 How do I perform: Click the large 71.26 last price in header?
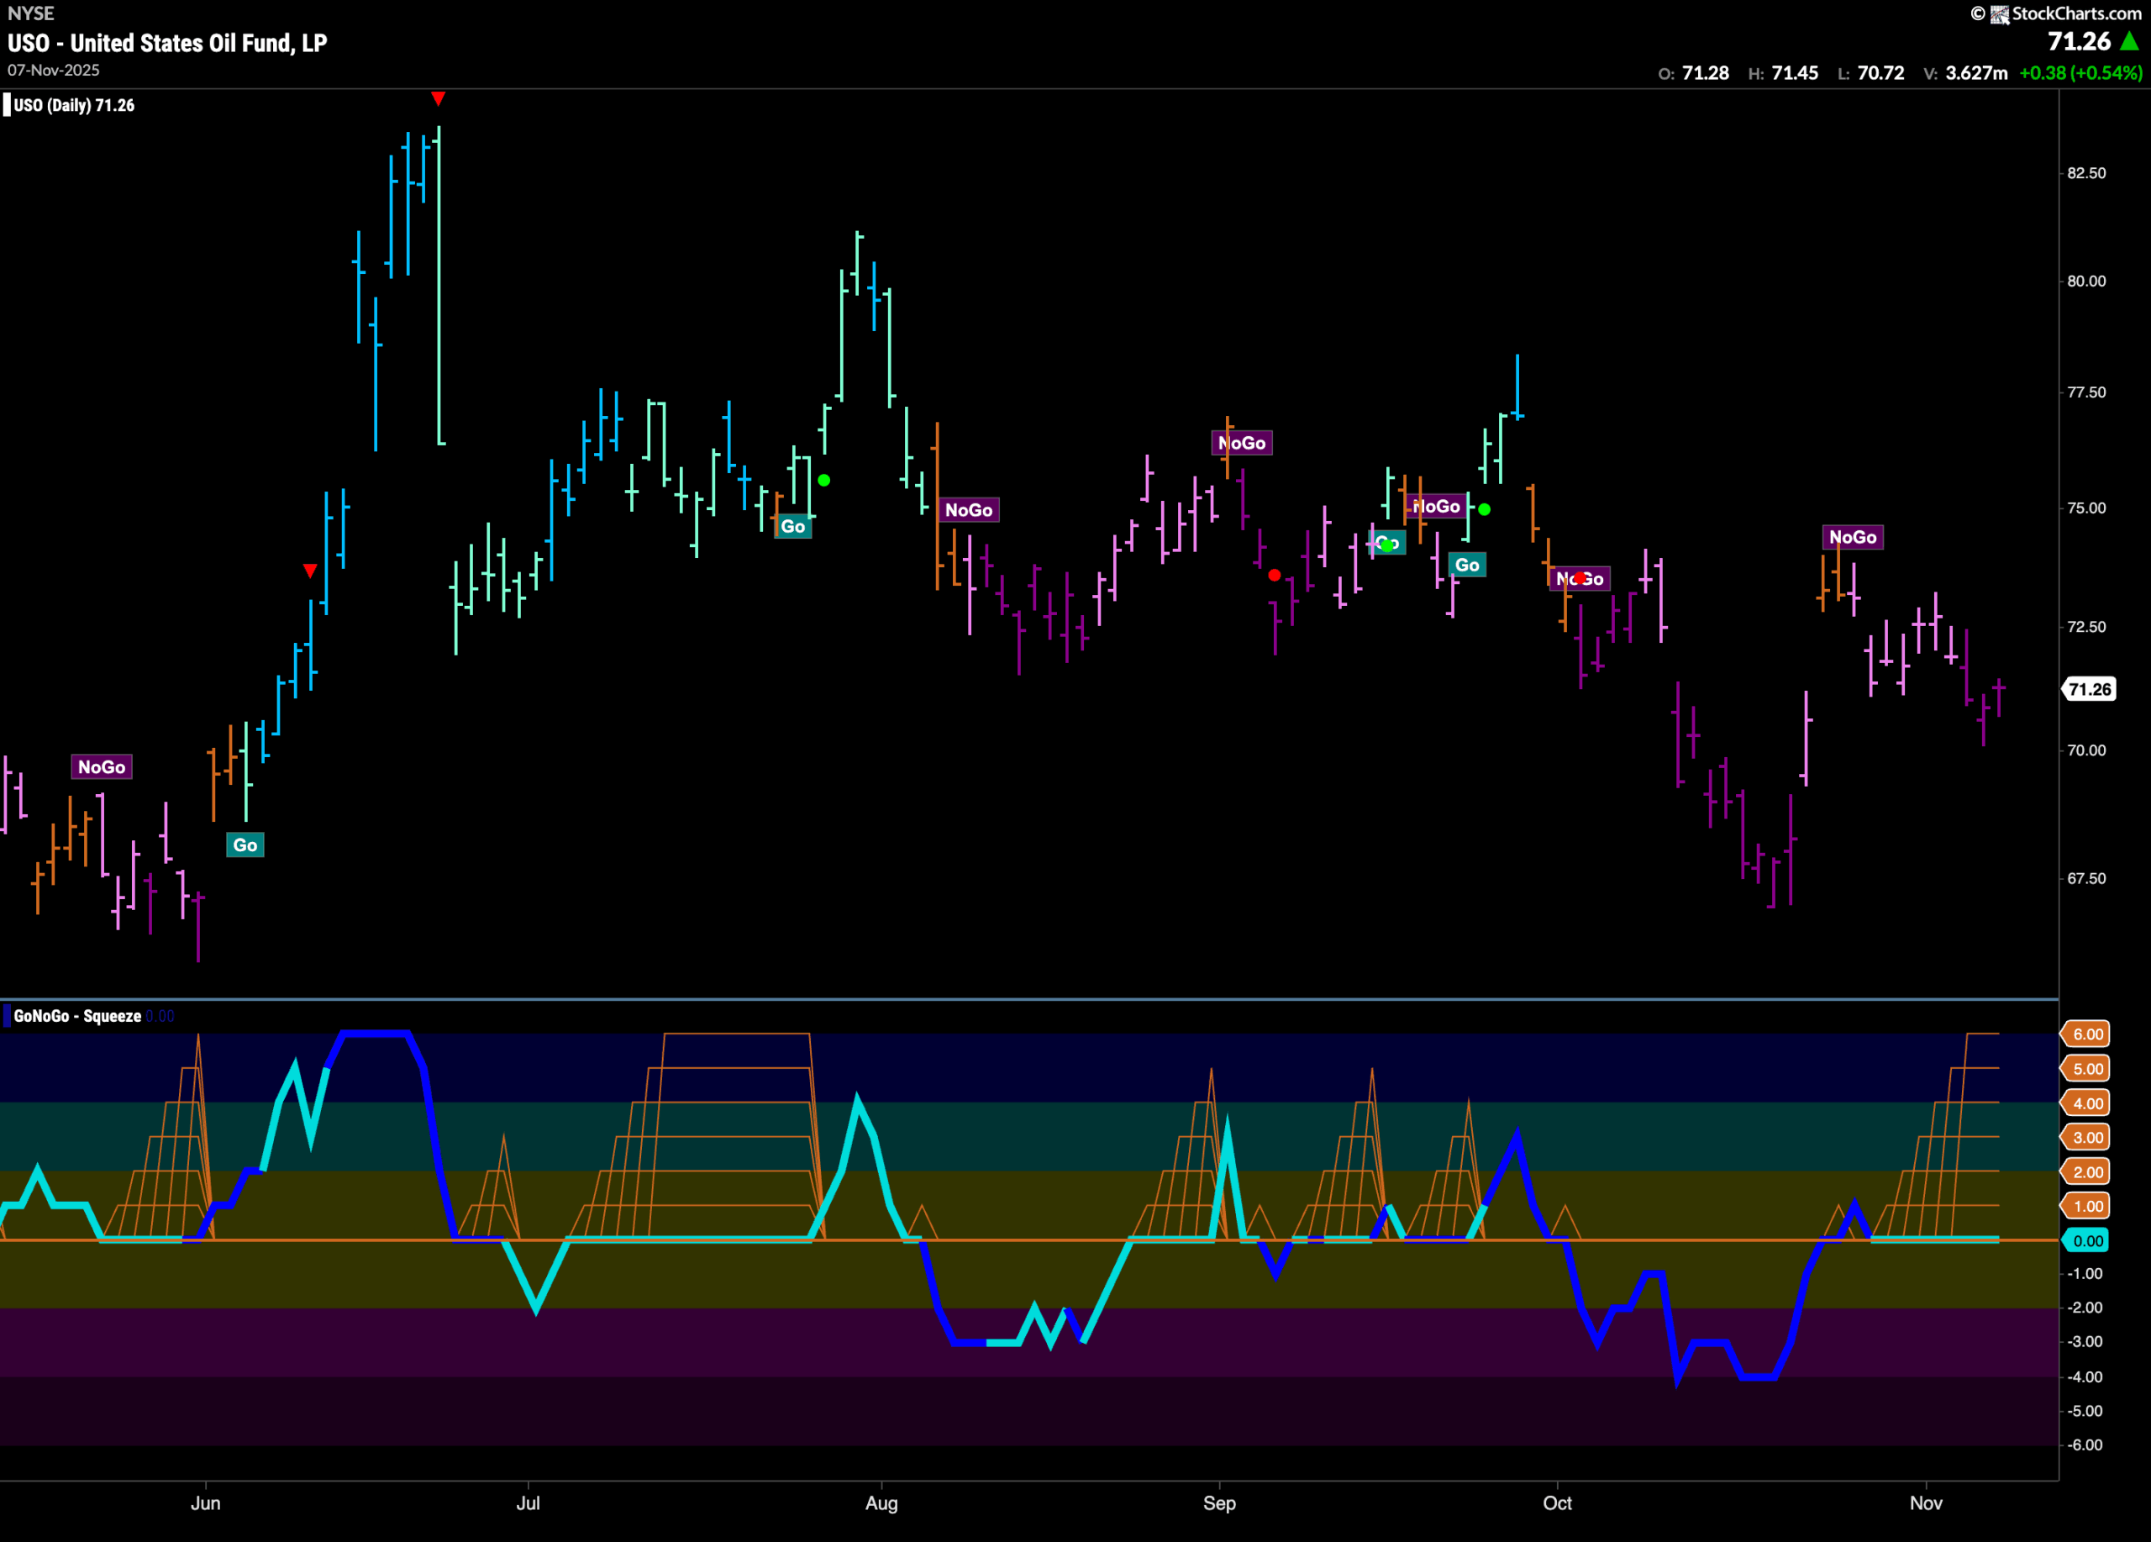pyautogui.click(x=2079, y=42)
